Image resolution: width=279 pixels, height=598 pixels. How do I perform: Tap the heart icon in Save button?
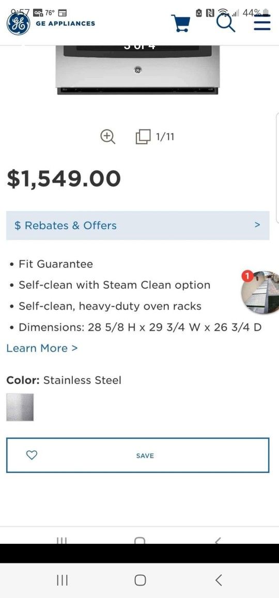[x=32, y=455]
